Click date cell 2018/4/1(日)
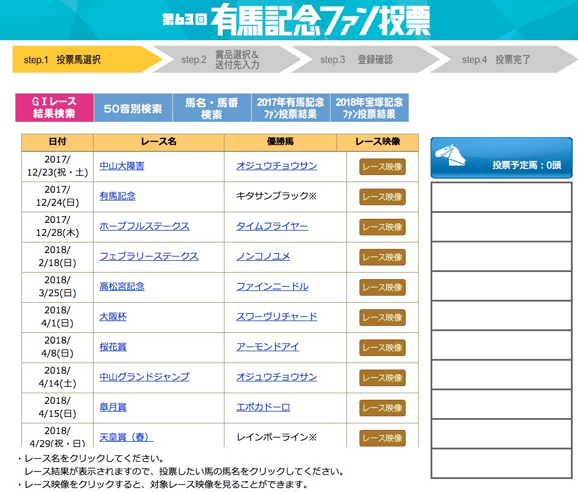578x492 pixels. click(x=57, y=317)
